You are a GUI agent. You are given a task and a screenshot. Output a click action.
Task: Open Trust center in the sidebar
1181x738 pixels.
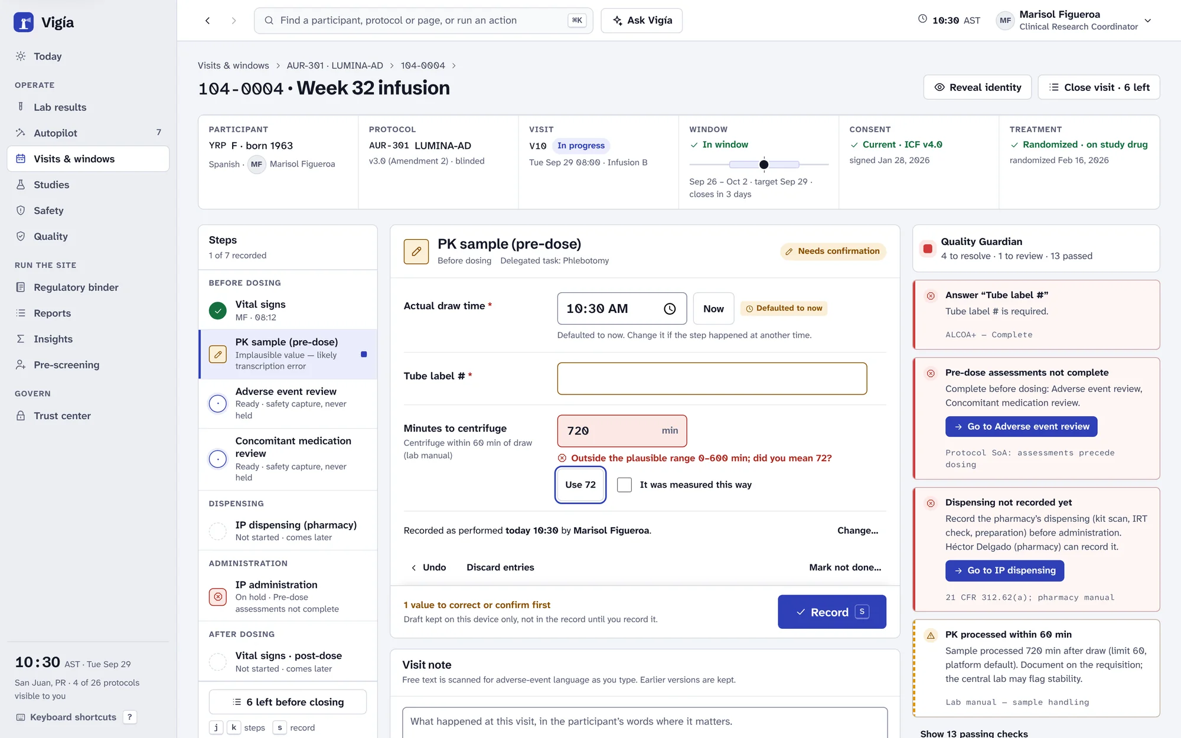88,416
